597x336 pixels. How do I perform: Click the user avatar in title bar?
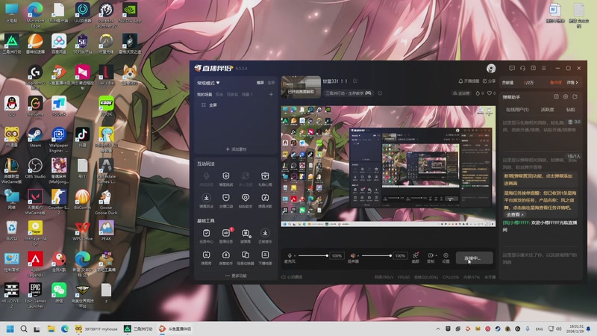491,68
